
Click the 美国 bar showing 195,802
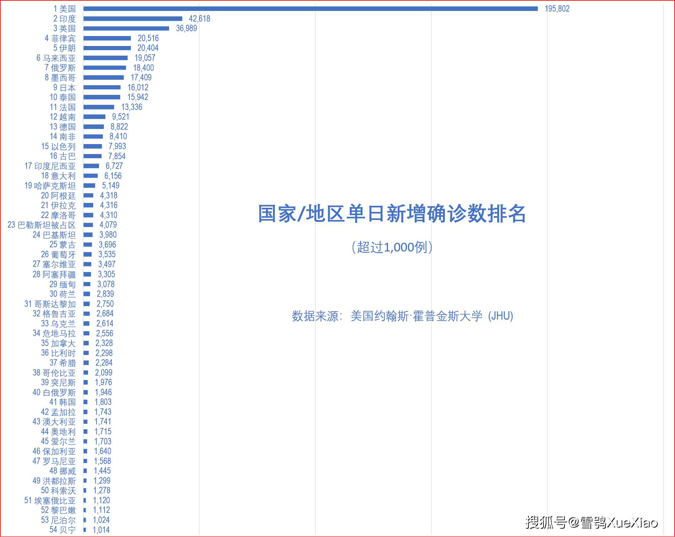[310, 9]
